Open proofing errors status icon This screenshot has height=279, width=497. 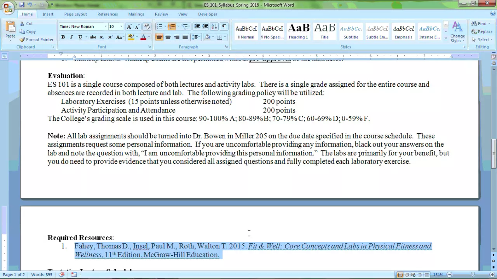click(x=62, y=275)
